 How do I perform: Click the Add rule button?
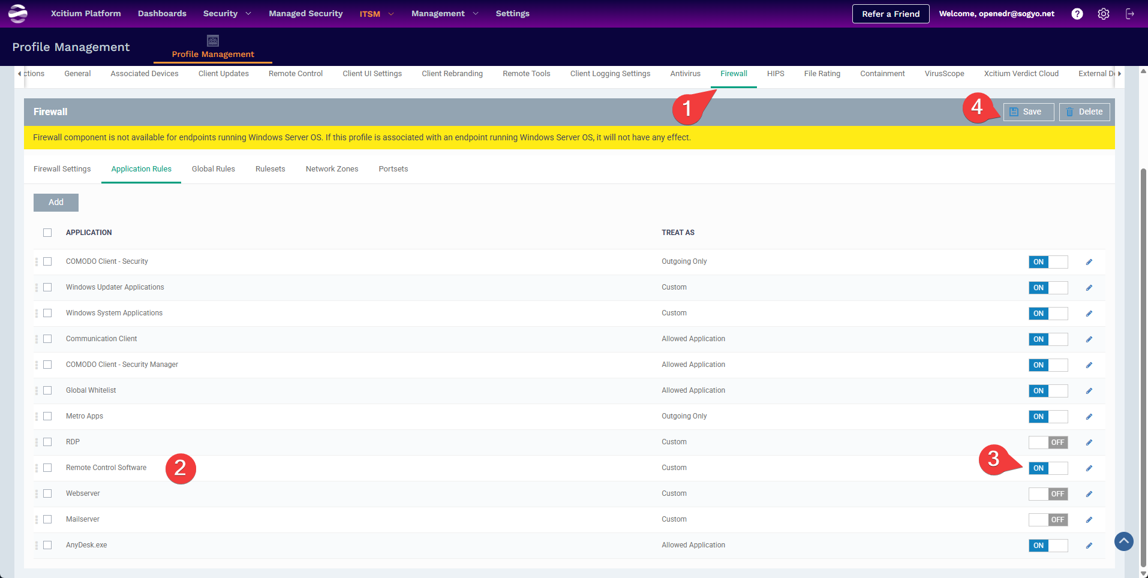click(x=56, y=203)
